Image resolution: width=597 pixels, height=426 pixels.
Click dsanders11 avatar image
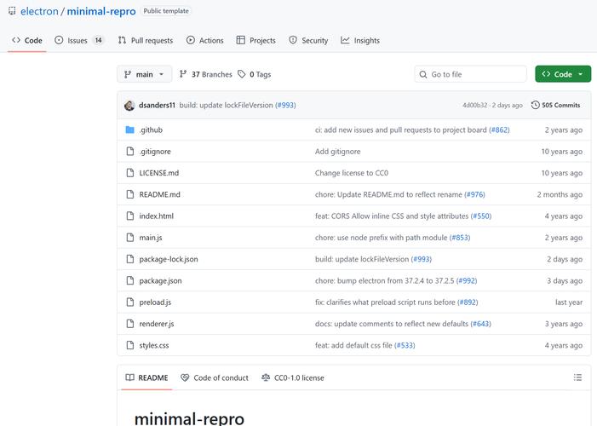[129, 105]
